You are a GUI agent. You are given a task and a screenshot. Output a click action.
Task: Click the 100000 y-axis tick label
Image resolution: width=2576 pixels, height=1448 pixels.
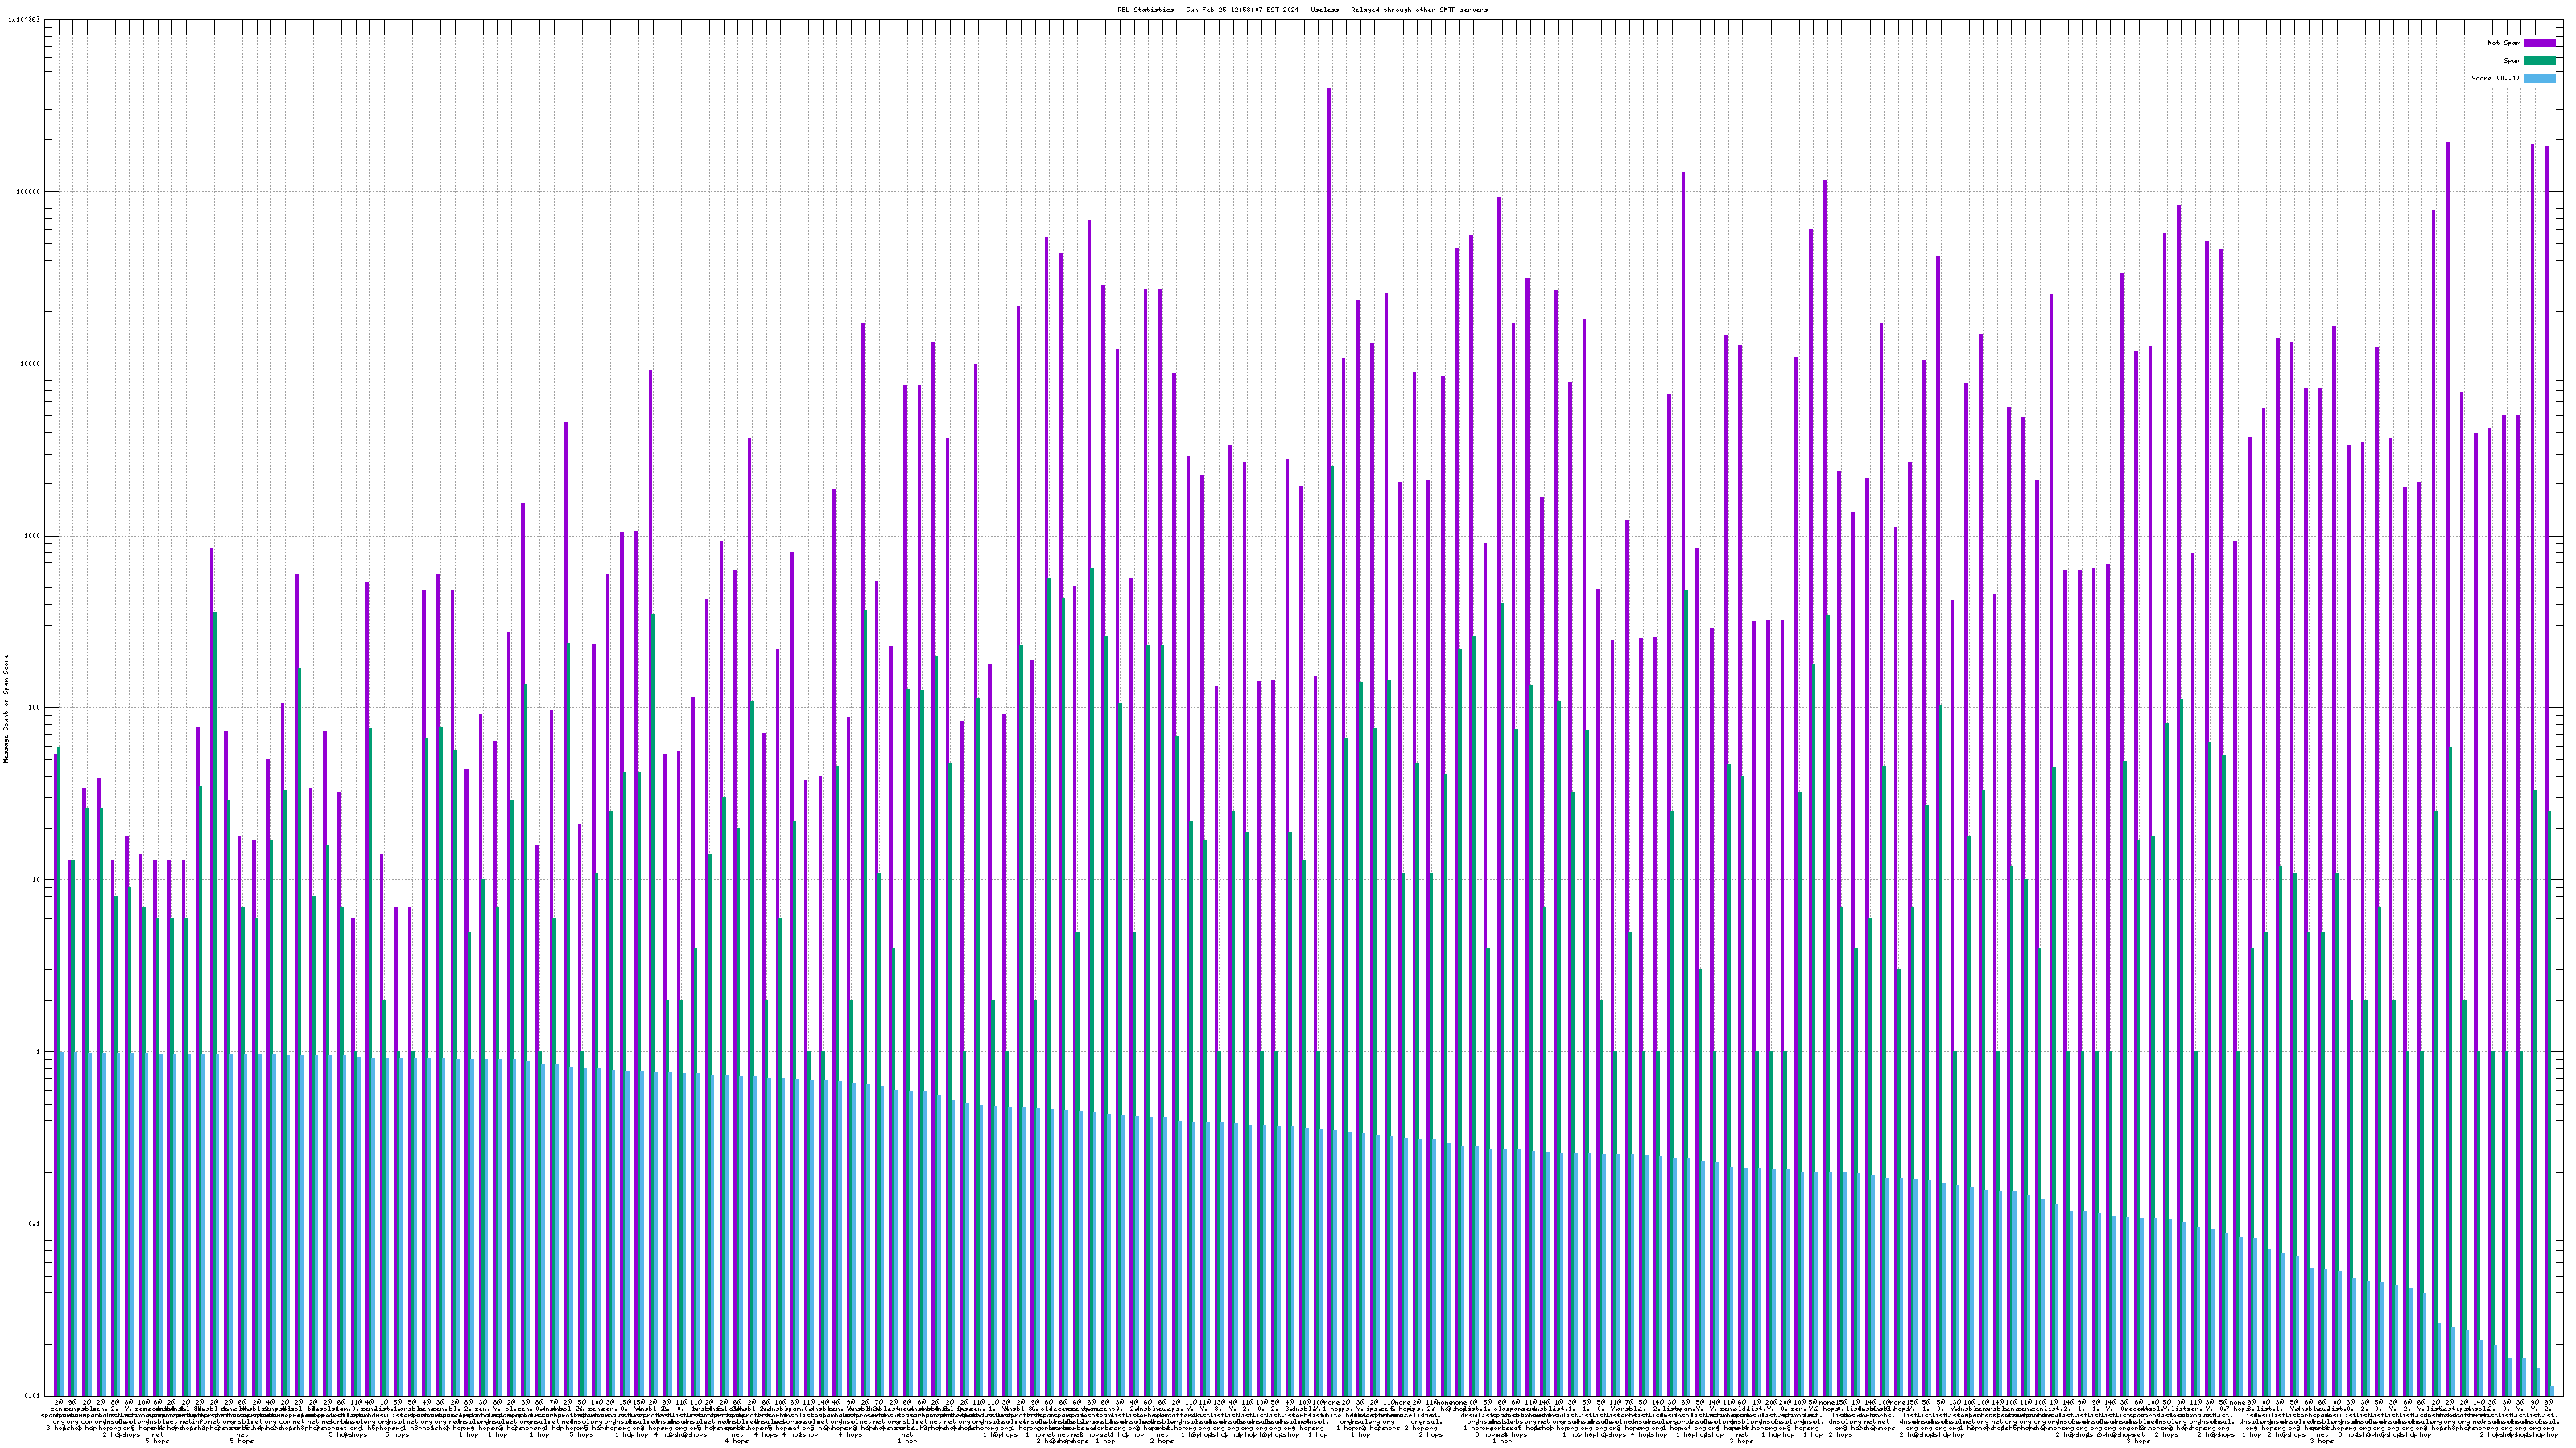30,192
